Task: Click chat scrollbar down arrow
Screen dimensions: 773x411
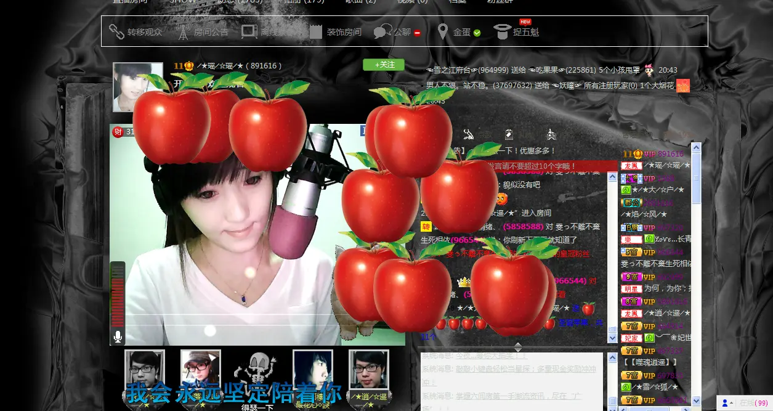Action: (612, 338)
